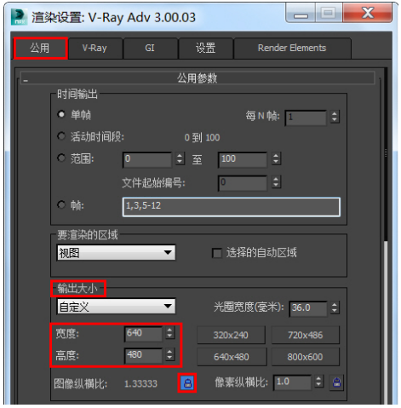Select the Single frame radio button

coord(61,114)
